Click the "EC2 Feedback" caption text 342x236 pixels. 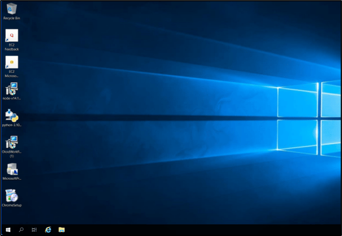12,47
